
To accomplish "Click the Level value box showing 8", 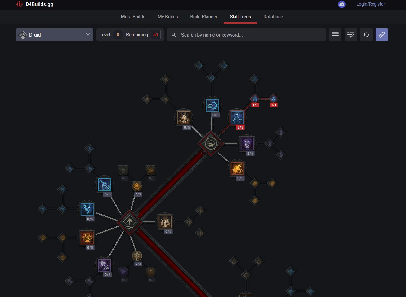I will [118, 35].
